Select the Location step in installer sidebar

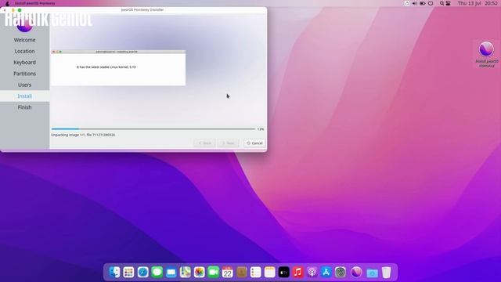point(24,51)
